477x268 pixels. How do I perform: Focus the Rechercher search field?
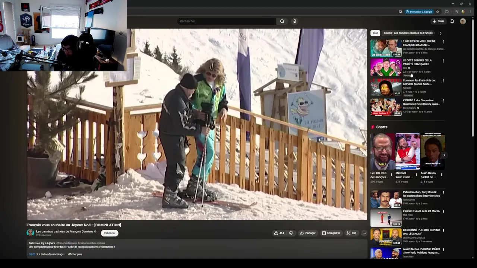(x=227, y=21)
